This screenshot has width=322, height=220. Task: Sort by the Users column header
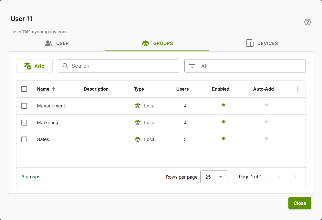coord(182,89)
